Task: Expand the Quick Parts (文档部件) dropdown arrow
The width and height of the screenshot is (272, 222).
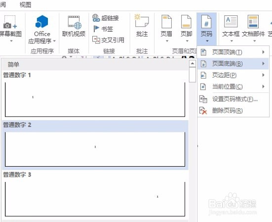Action: [255, 41]
